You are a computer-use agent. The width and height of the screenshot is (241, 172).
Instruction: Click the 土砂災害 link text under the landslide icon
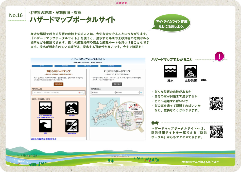click(72, 115)
